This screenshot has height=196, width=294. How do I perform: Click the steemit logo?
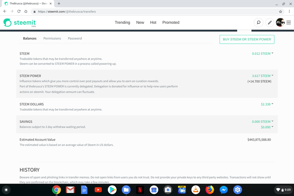19,22
